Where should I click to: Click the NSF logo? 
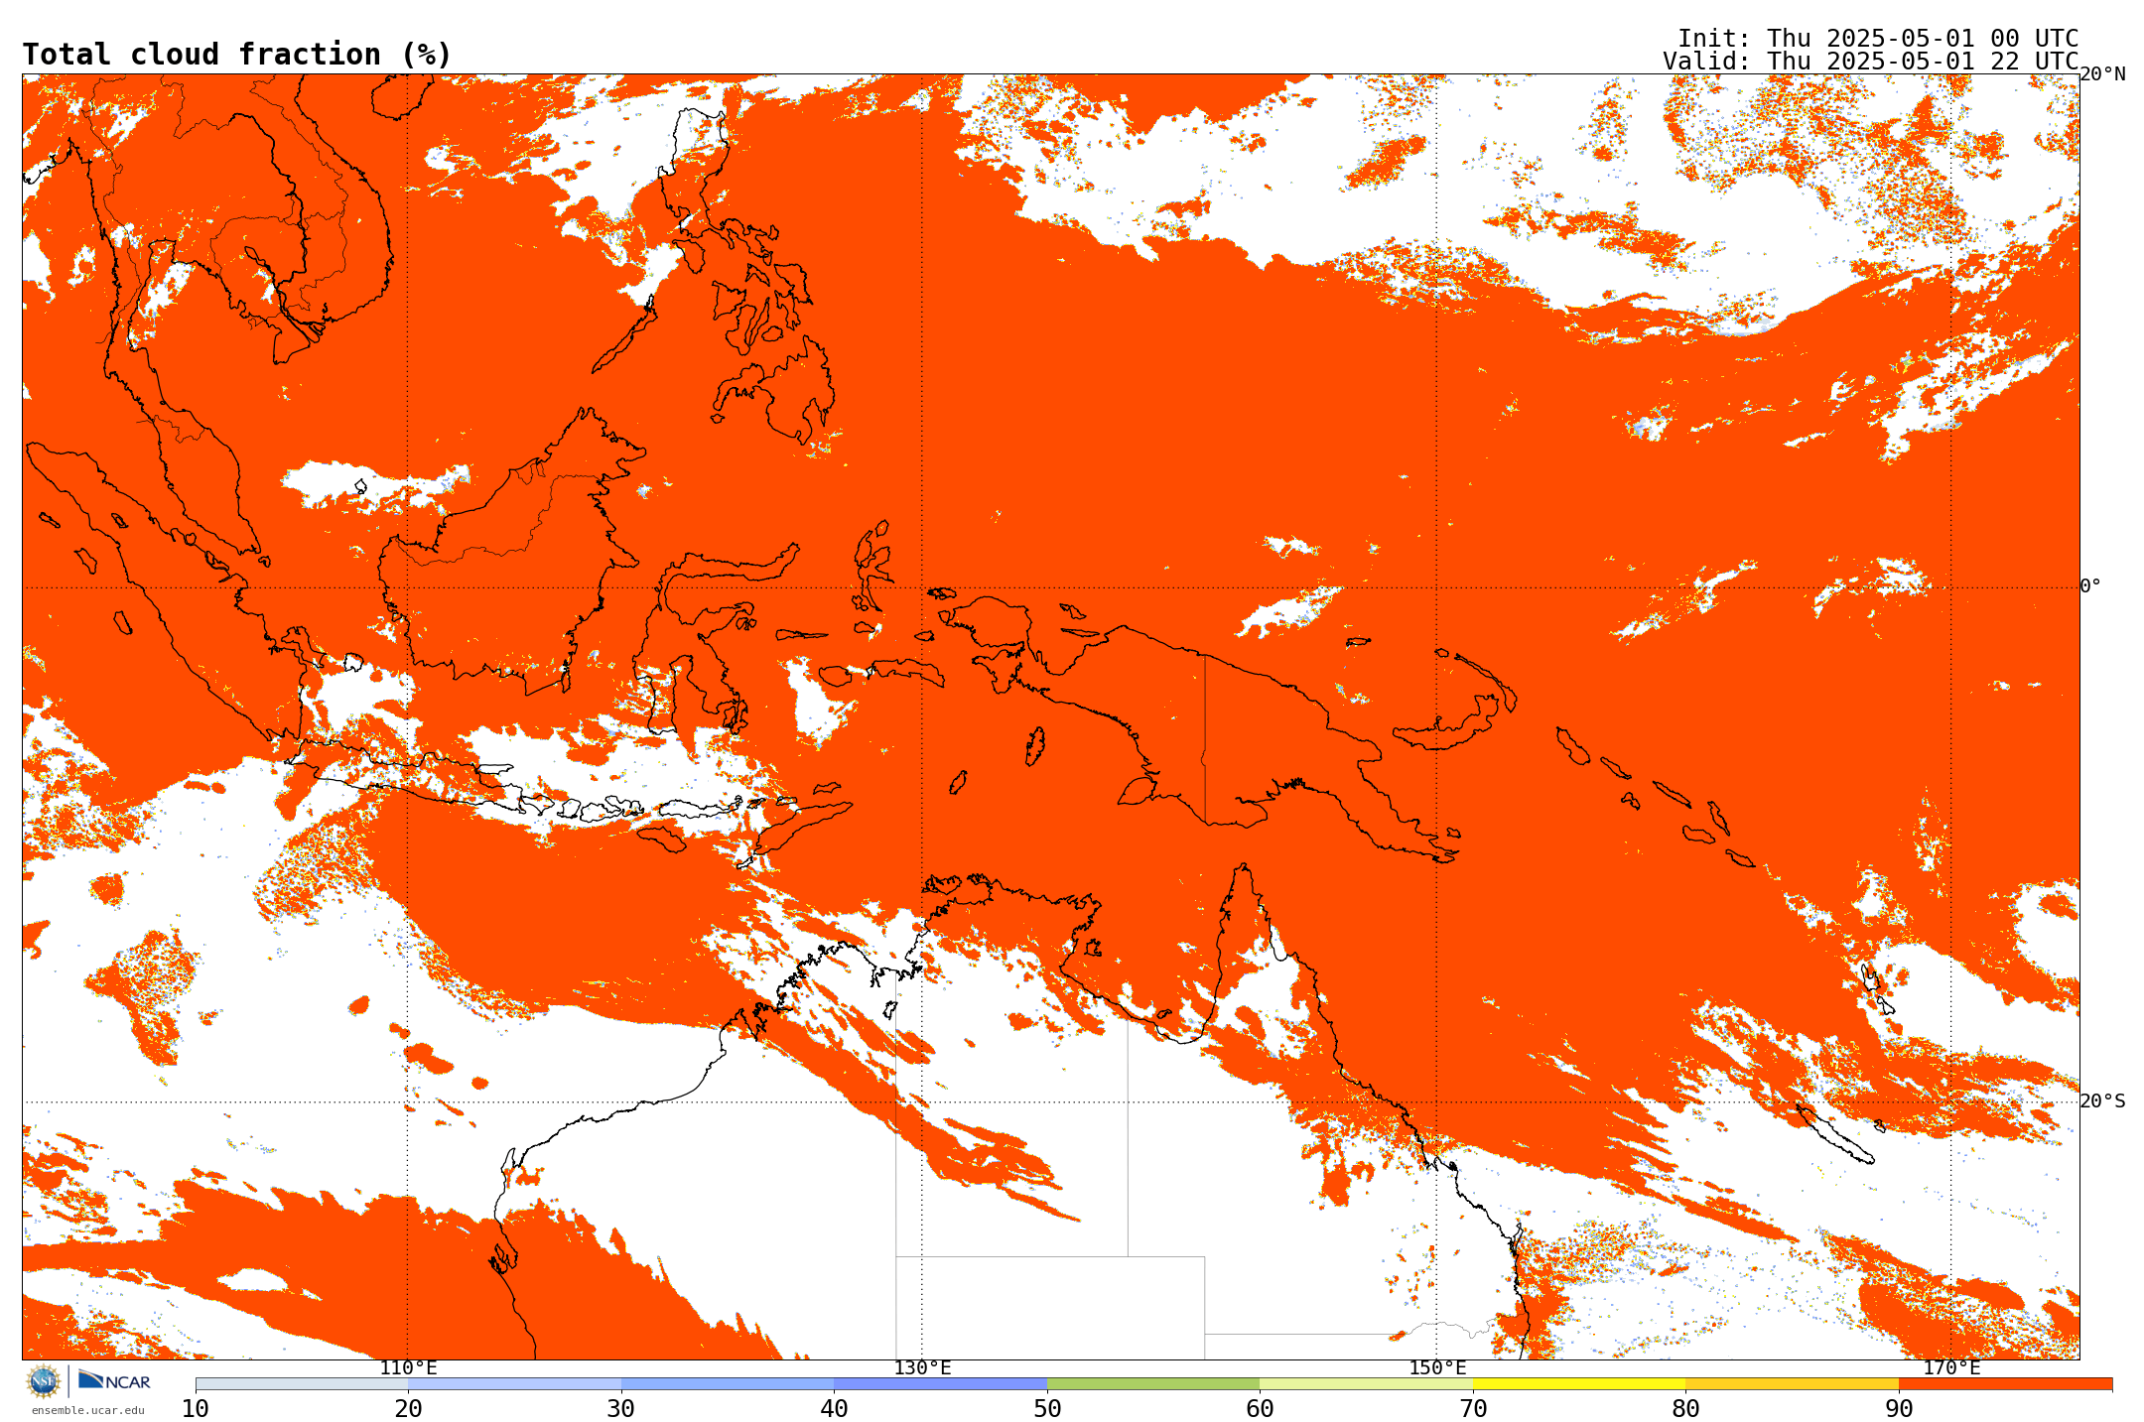pos(44,1380)
